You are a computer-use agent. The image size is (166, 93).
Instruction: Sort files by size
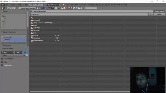click(53, 8)
